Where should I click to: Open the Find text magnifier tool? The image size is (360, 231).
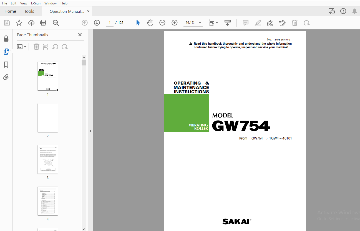(56, 23)
